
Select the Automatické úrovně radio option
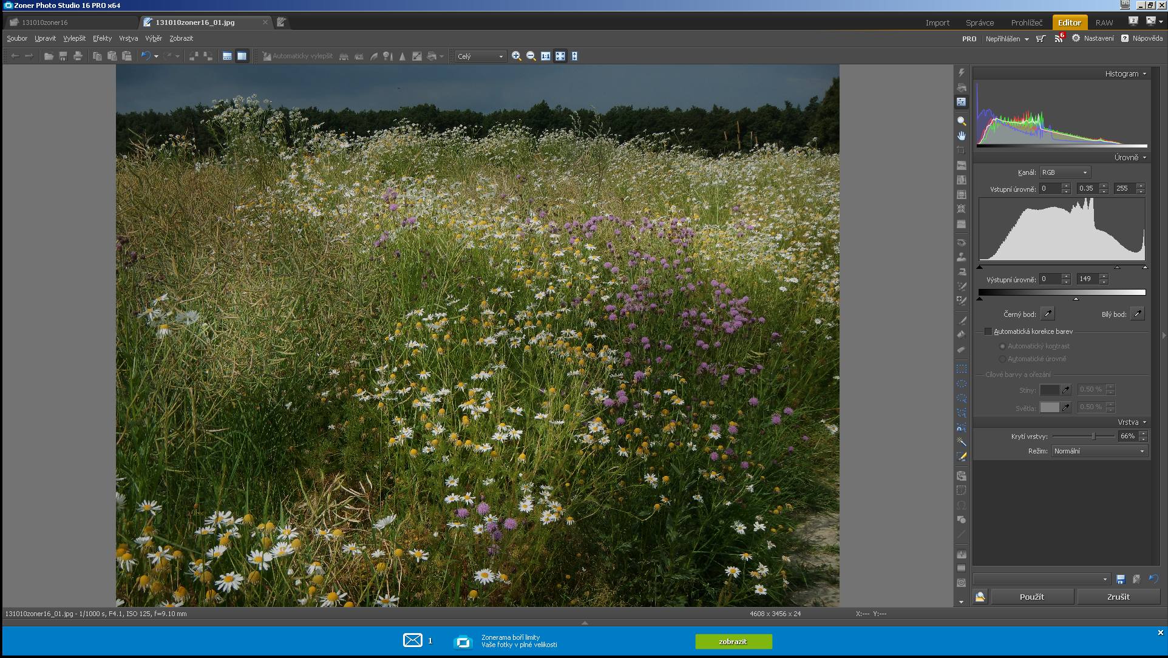[1002, 359]
